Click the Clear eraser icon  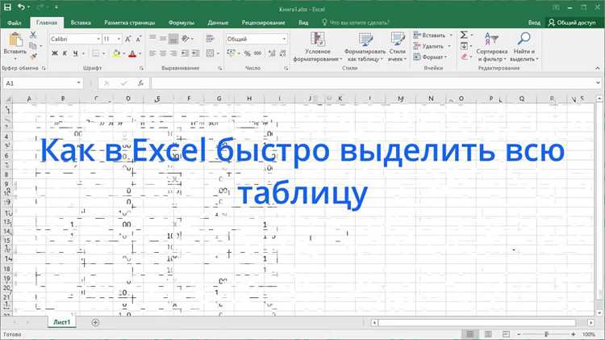(x=464, y=57)
